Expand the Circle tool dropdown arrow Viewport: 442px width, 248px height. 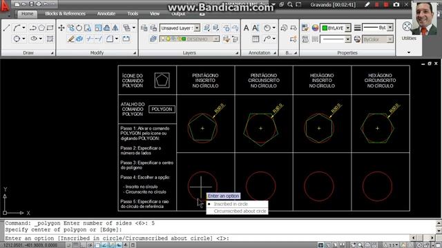click(23, 39)
